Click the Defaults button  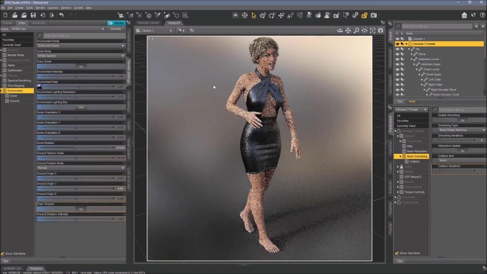(x=115, y=29)
